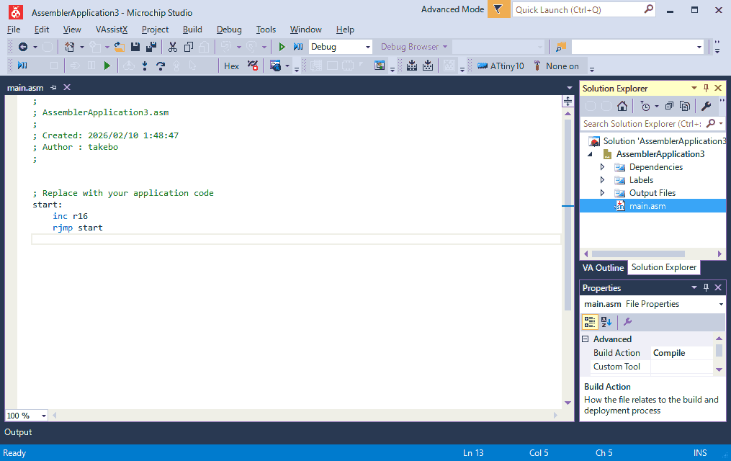
Task: Open the VAssistX menu
Action: pyautogui.click(x=112, y=30)
